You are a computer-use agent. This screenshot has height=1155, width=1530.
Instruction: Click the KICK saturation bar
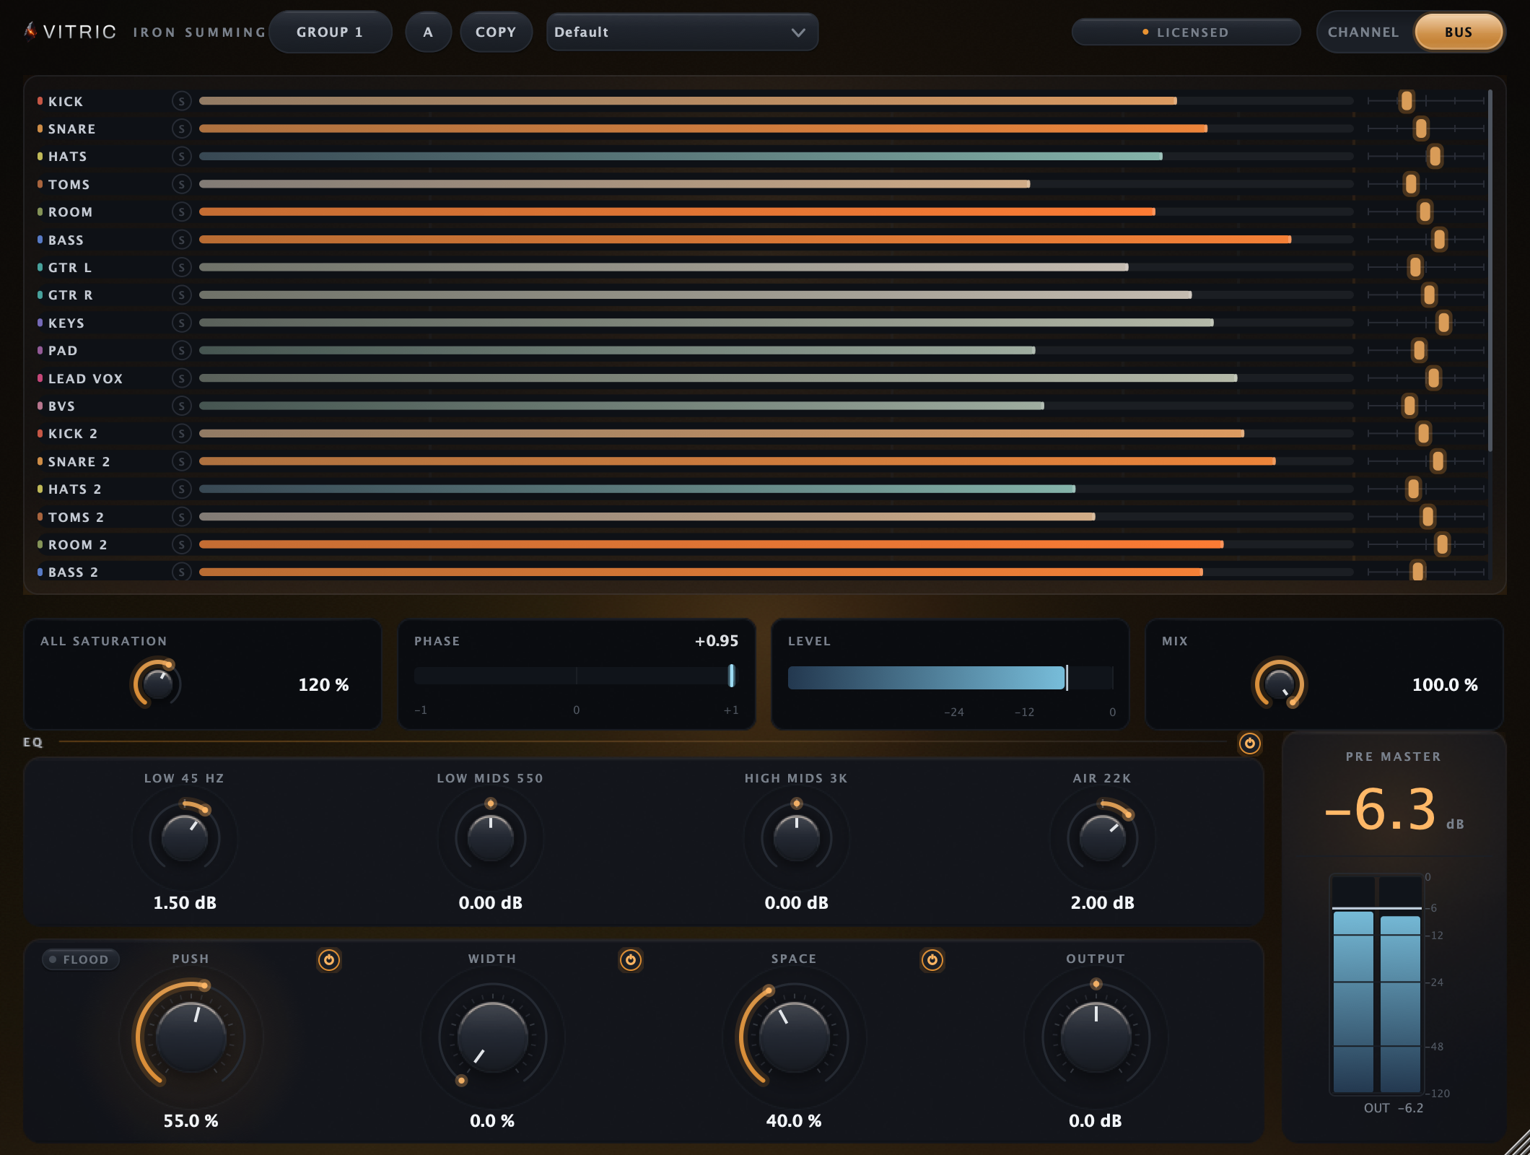(776, 101)
